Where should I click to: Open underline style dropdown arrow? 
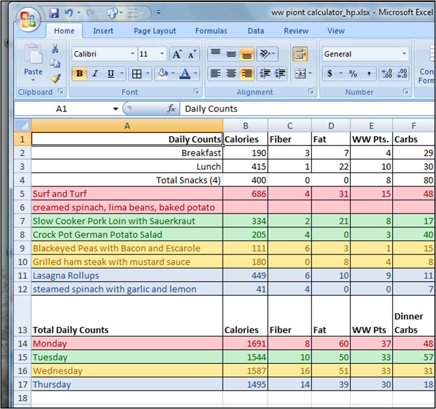(122, 73)
